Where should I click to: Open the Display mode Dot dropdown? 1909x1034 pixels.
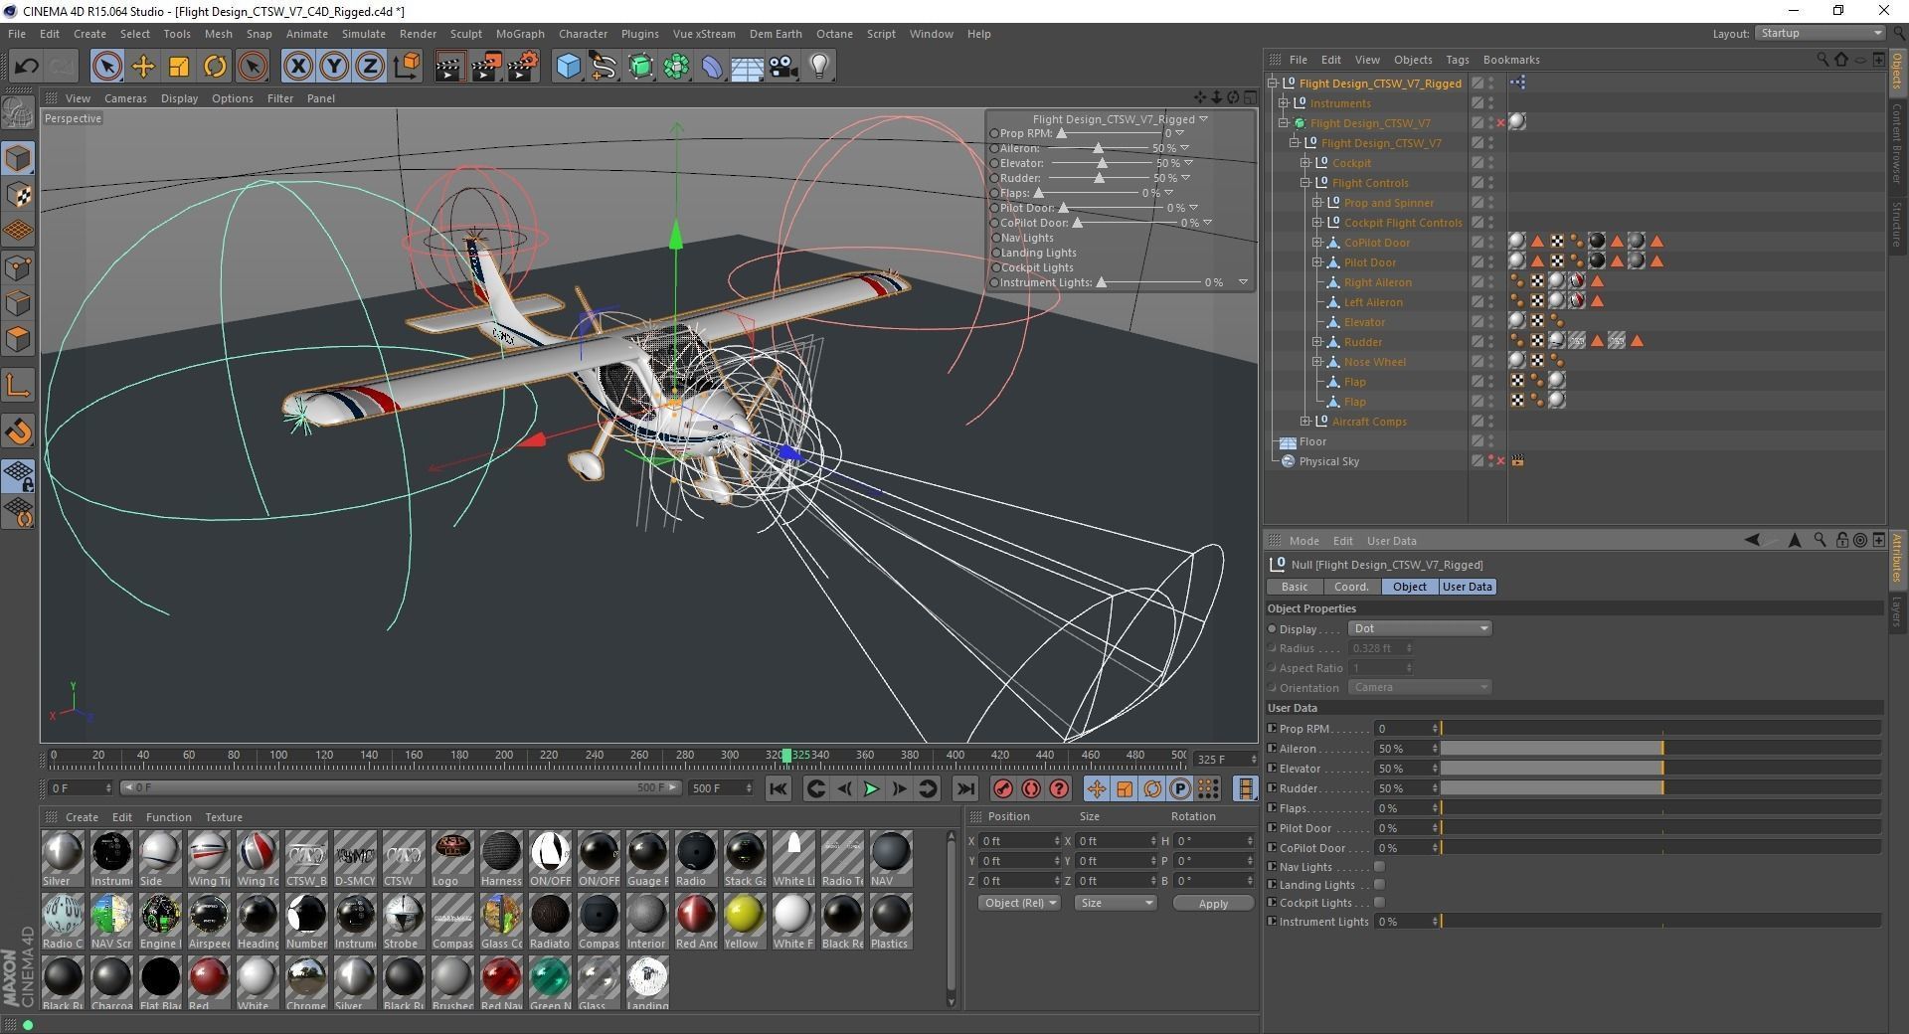click(1420, 628)
